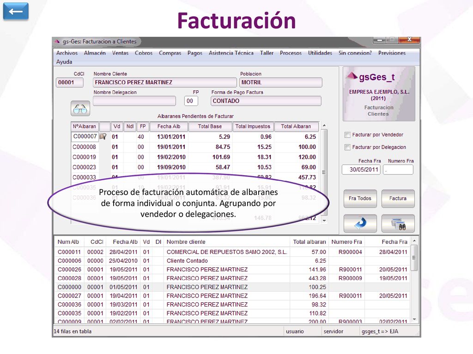Open the Utilidades menu
This screenshot has width=473, height=354.
[x=320, y=53]
